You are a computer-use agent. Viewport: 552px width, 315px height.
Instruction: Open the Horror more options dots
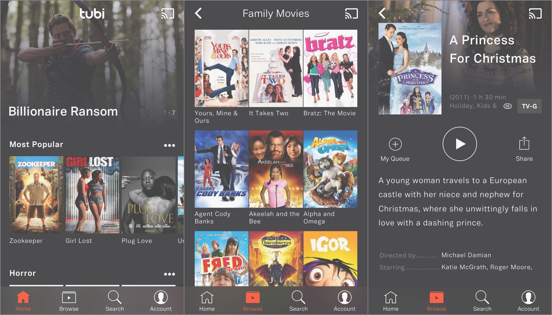[x=169, y=274]
